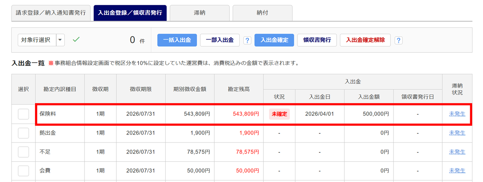Switch to 請求登録／納入通知書発行 tab
This screenshot has width=483, height=182.
click(x=51, y=13)
